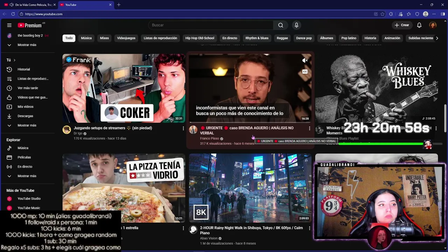Select the Hip Hop Old-School chip
This screenshot has height=252, width=448.
pos(199,38)
